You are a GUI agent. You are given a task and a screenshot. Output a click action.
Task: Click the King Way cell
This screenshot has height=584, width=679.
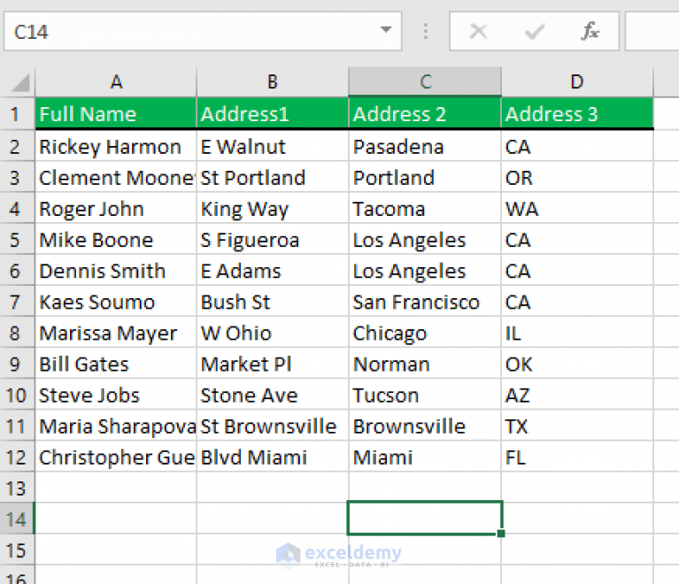click(x=273, y=209)
